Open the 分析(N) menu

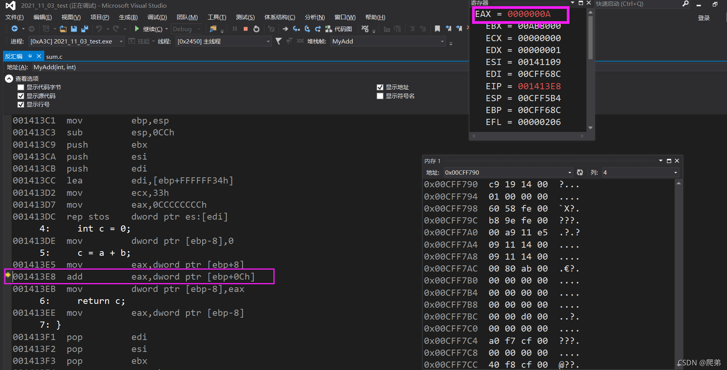pos(315,17)
